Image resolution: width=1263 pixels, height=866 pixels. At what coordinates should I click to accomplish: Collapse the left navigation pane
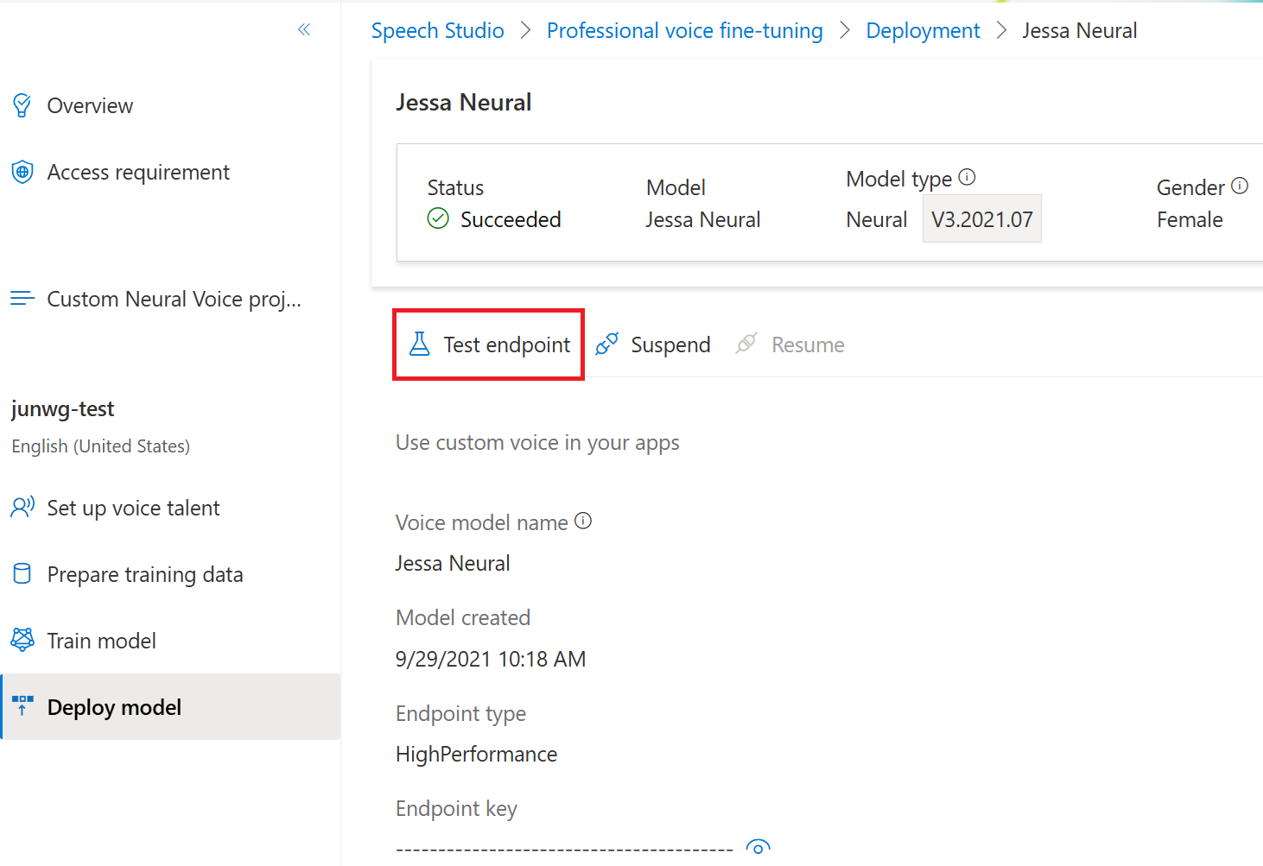click(x=304, y=30)
